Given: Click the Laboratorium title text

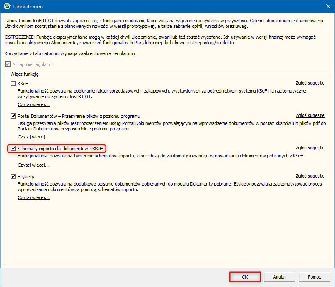Looking at the screenshot, I should (28, 7).
